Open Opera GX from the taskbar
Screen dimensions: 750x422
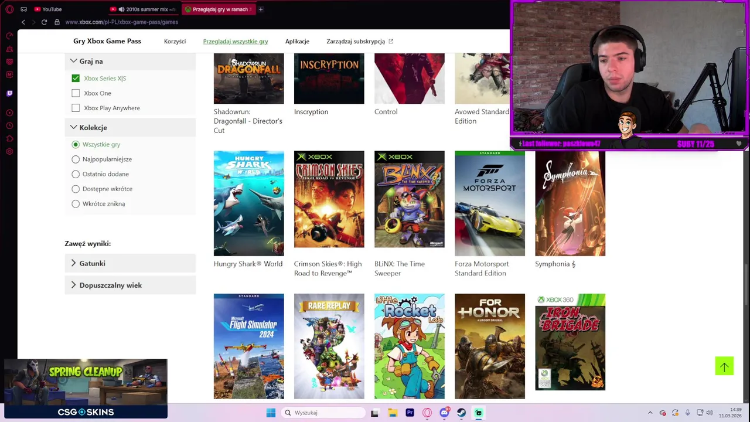[427, 413]
